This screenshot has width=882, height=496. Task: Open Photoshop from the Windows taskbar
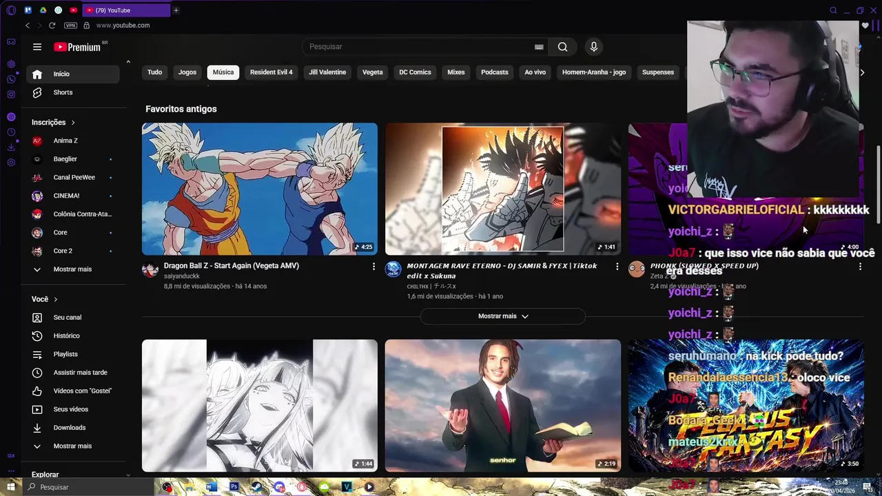234,487
